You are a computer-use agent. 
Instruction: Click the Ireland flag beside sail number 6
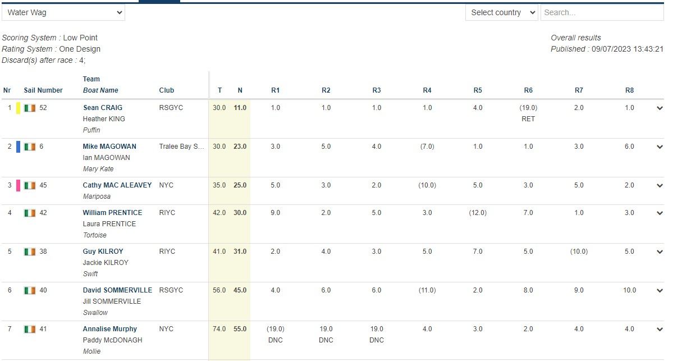tap(30, 147)
